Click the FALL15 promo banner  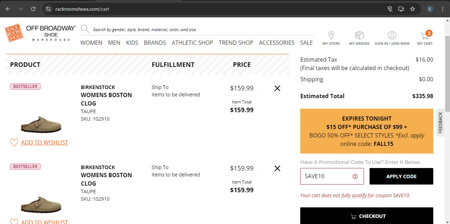pos(367,131)
